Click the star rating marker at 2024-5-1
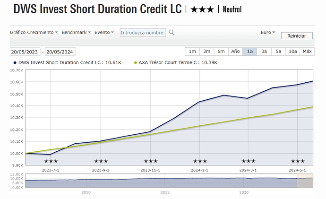326x199 pixels. [x=298, y=161]
